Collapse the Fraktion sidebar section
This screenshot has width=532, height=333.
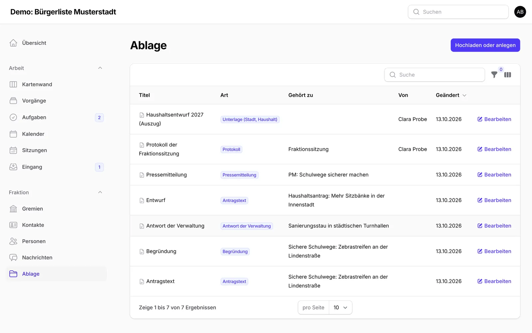[x=100, y=192]
